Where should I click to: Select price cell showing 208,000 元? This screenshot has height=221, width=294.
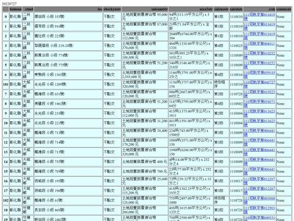click(x=145, y=210)
